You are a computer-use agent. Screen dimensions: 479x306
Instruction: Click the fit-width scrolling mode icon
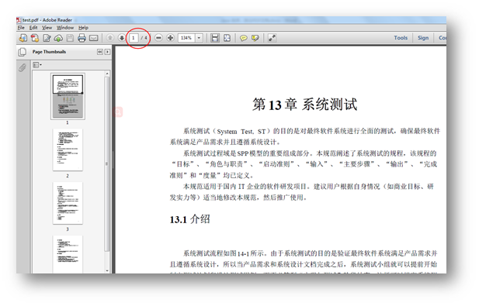(215, 38)
